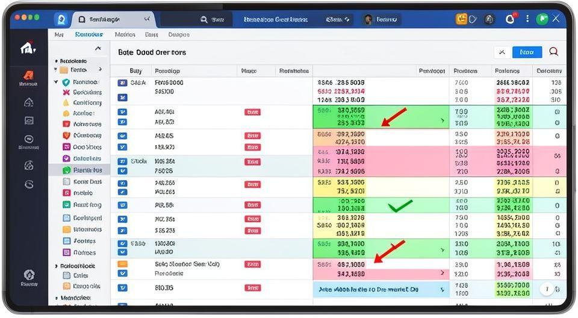Click the house icon atop the left sidebar
The height and width of the screenshot is (318, 578).
pos(28,48)
